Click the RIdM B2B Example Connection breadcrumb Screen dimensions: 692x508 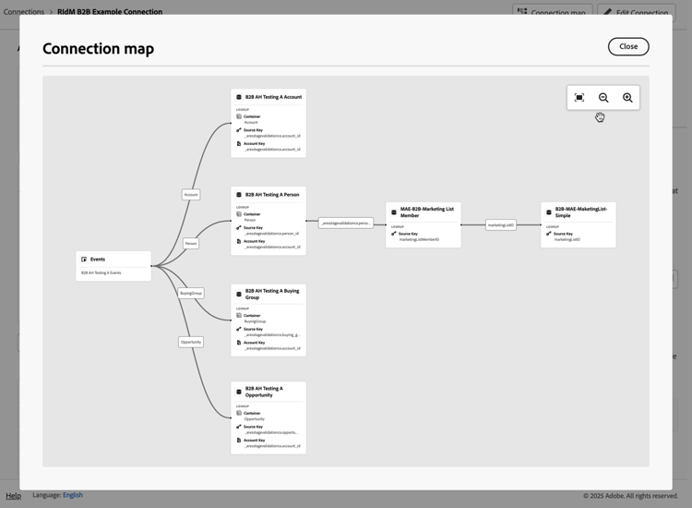110,12
